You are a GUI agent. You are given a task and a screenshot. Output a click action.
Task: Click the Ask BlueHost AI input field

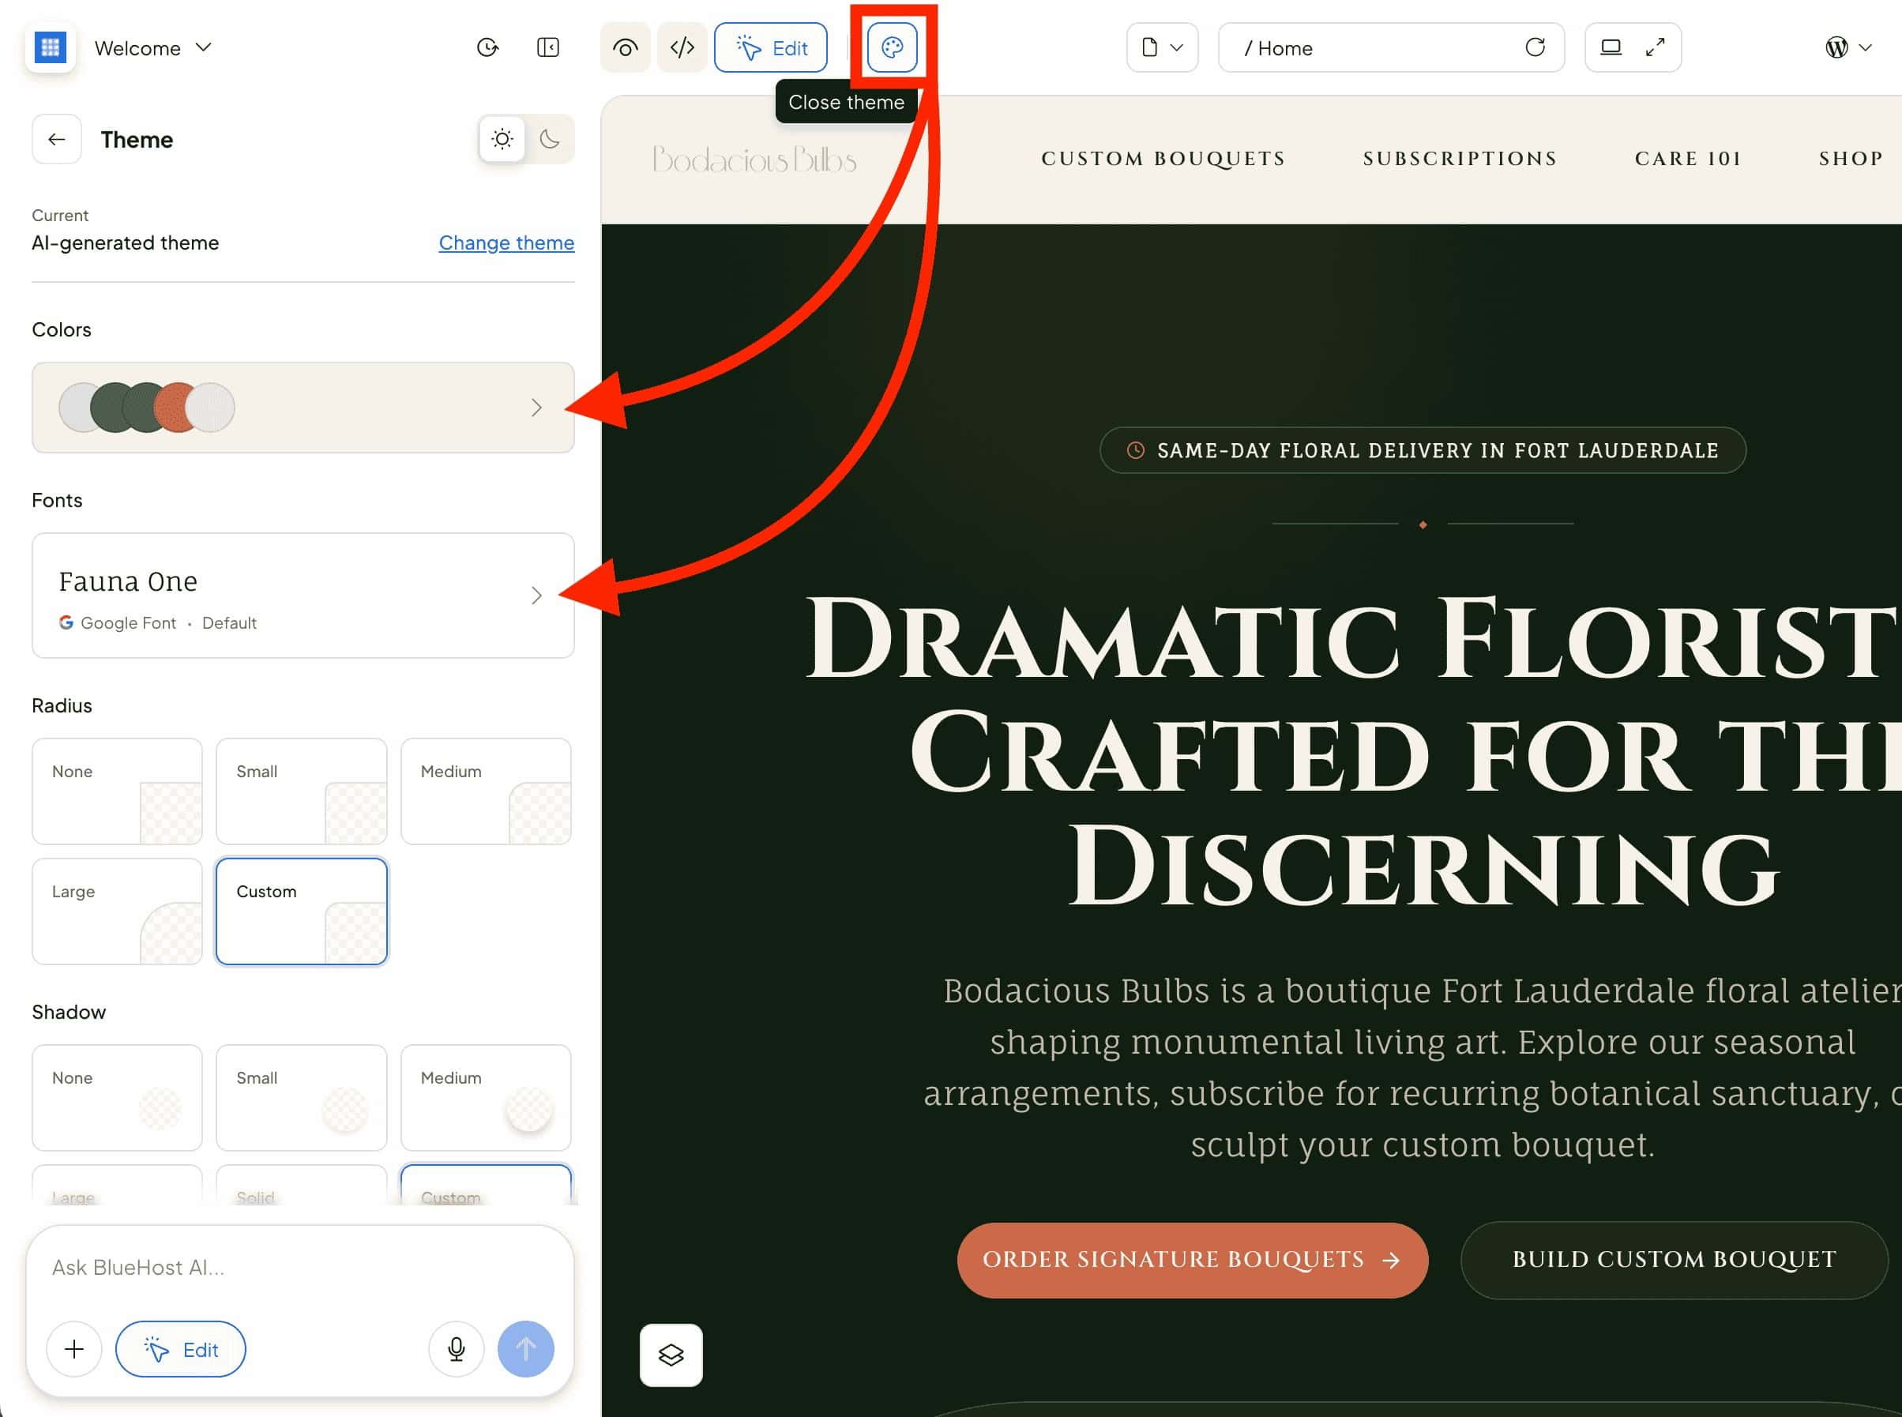coord(300,1267)
